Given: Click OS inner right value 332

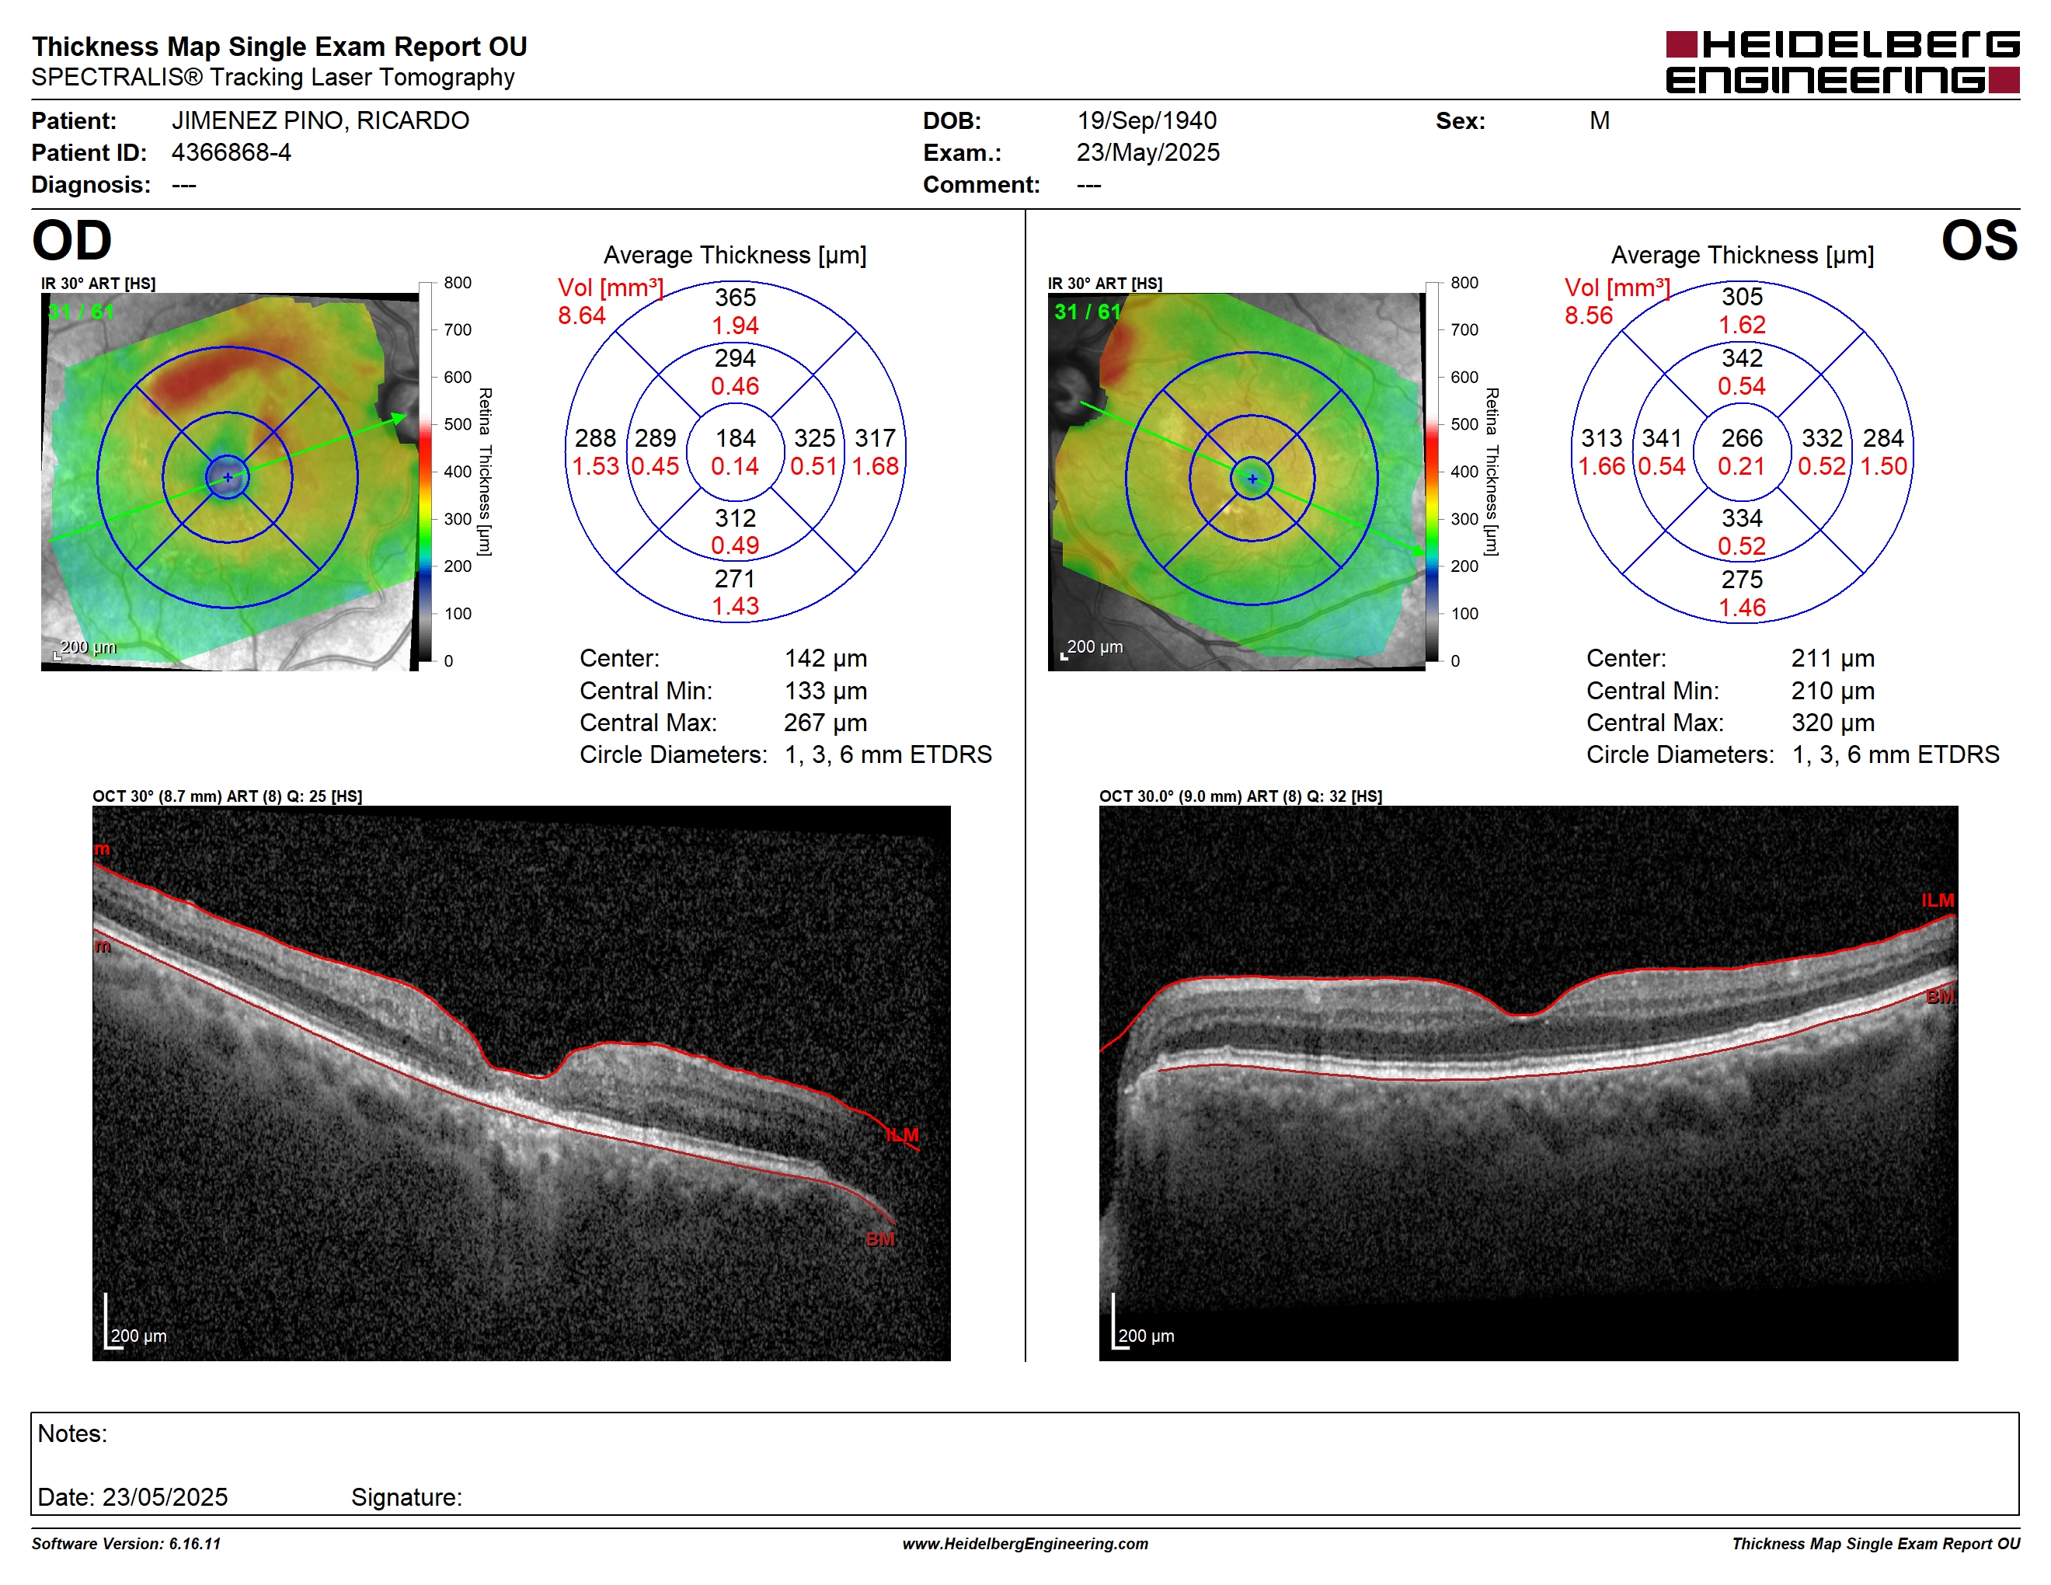Looking at the screenshot, I should 1822,438.
